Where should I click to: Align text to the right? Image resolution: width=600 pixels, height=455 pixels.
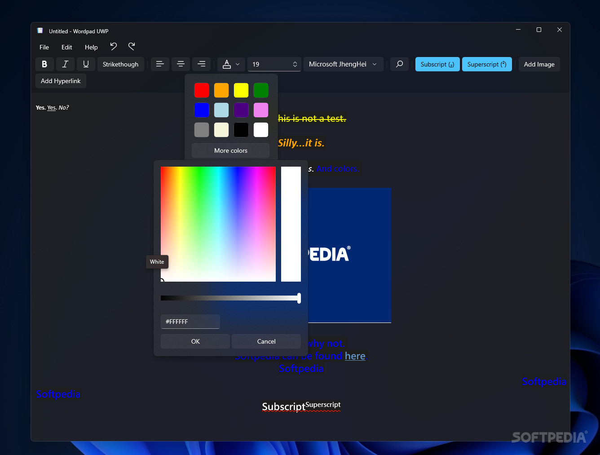point(202,64)
